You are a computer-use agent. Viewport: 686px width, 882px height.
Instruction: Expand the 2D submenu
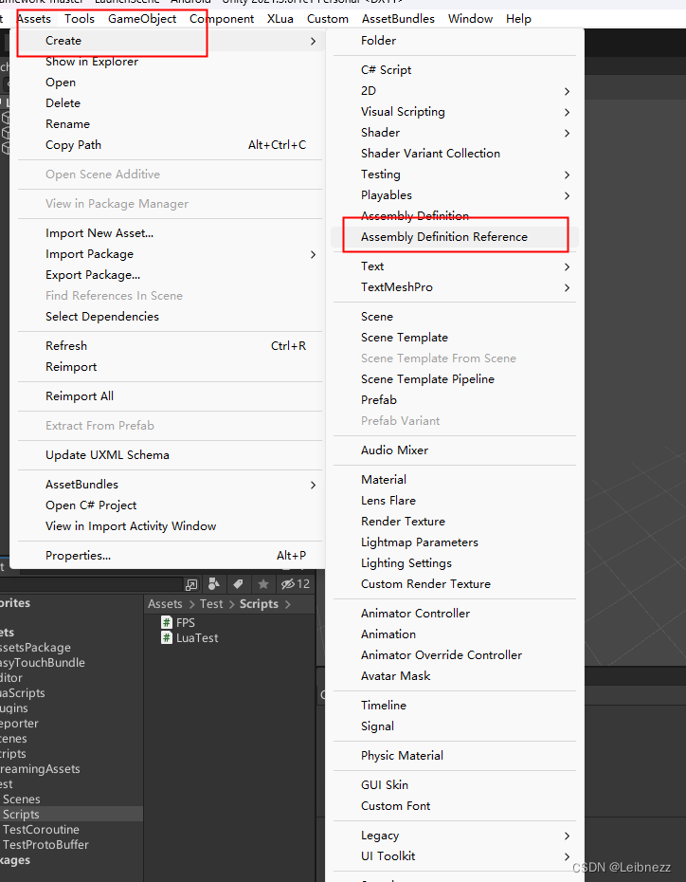455,90
